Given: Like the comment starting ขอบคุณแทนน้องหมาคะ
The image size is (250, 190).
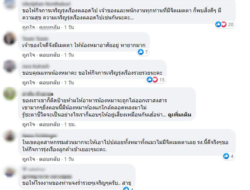Looking at the screenshot, I should click(x=28, y=82).
